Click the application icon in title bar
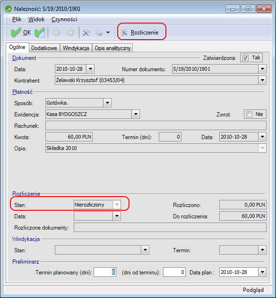276x298 pixels. coord(8,9)
